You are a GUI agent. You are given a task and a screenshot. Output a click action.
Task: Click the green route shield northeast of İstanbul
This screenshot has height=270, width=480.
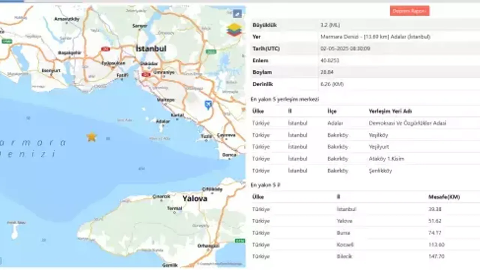click(x=211, y=52)
